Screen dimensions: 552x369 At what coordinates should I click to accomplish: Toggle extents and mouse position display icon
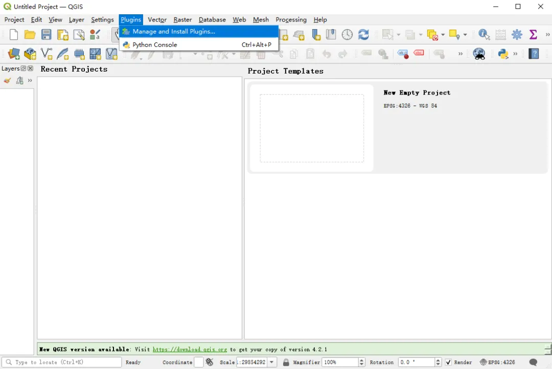[210, 362]
